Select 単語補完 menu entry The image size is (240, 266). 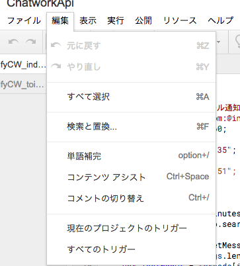coord(131,156)
